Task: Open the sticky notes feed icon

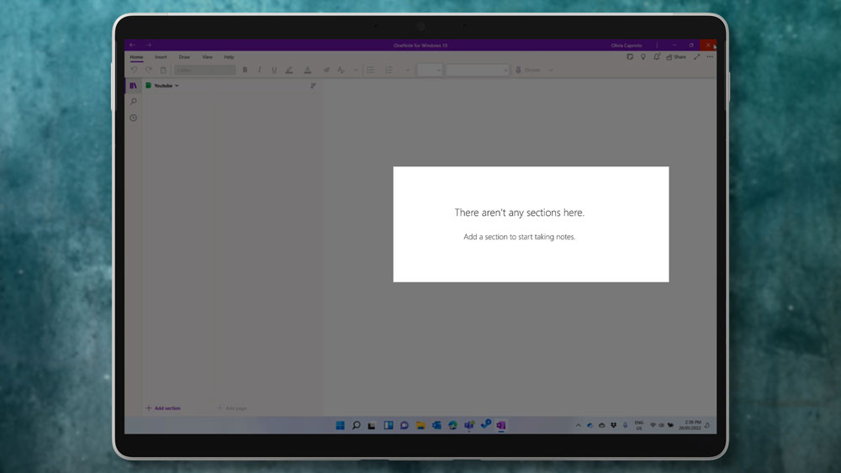Action: [x=630, y=57]
